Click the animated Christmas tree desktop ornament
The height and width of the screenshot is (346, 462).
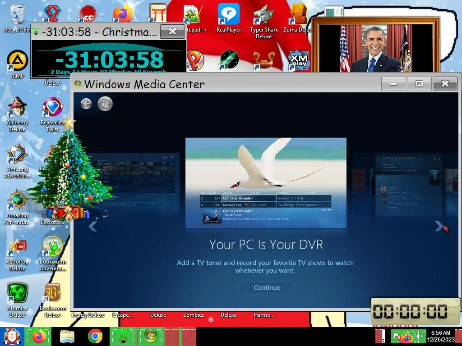coord(70,171)
